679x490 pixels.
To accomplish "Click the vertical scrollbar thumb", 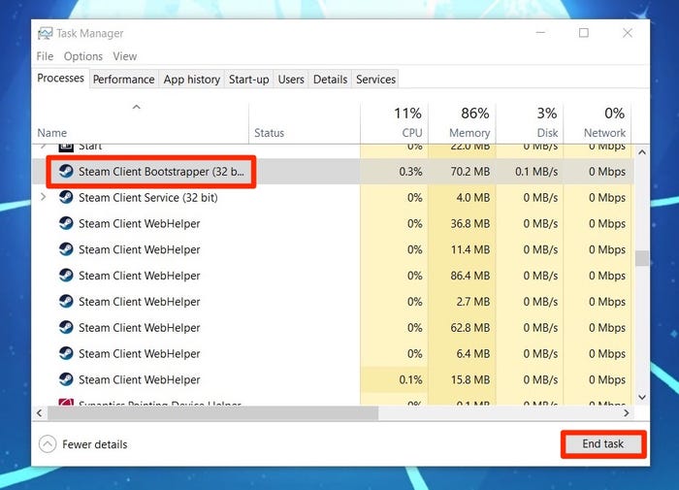I will [x=642, y=258].
